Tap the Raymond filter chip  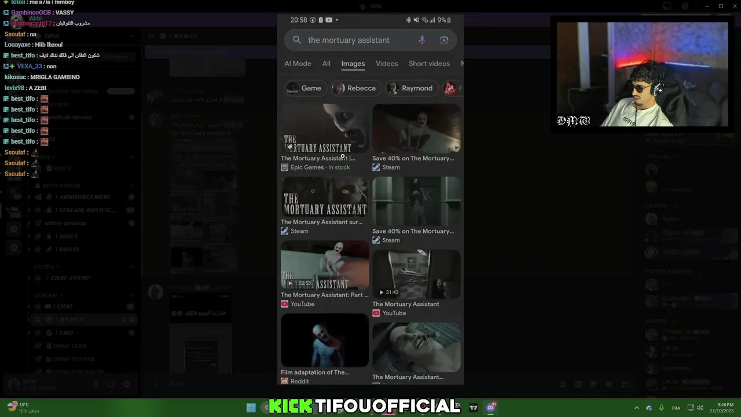412,88
